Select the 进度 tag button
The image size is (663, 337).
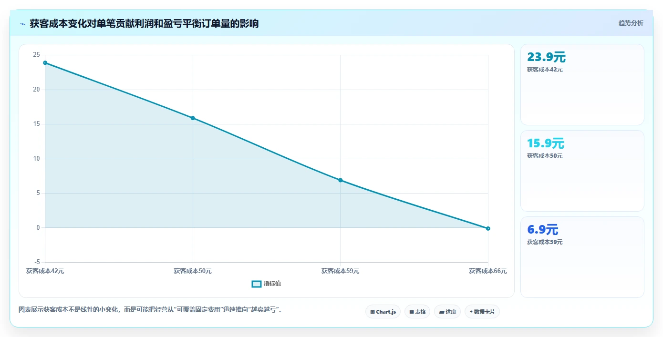pyautogui.click(x=447, y=312)
